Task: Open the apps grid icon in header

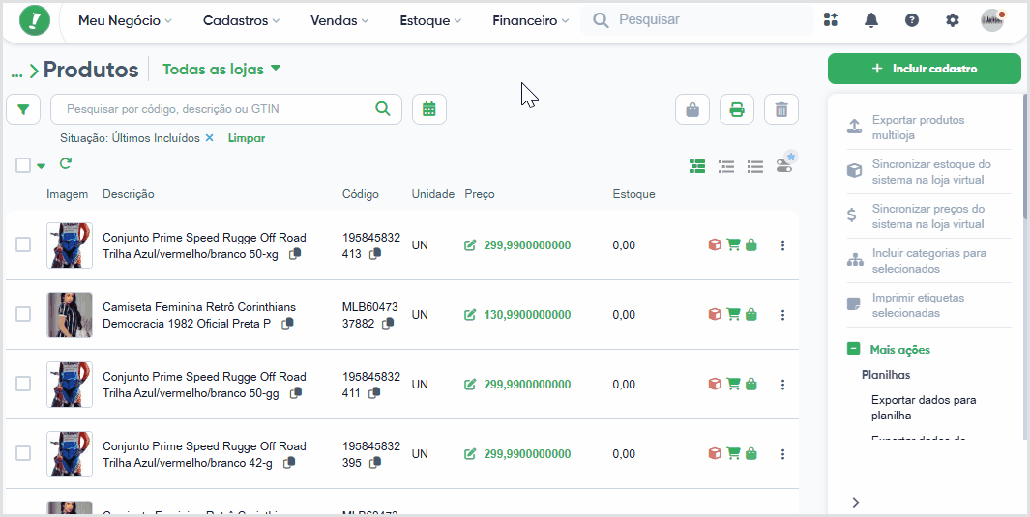Action: (831, 20)
